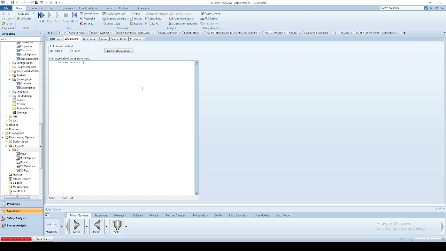Open Sensitivity analysis
The image size is (446, 251).
coord(153,18)
